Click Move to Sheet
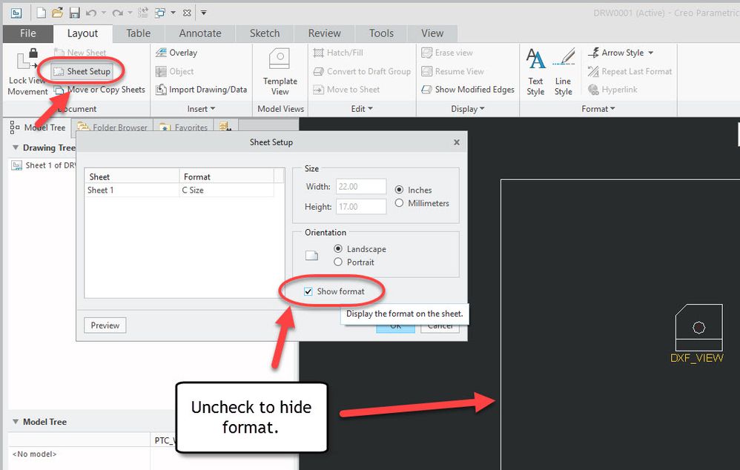Viewport: 740px width, 470px height. tap(346, 90)
